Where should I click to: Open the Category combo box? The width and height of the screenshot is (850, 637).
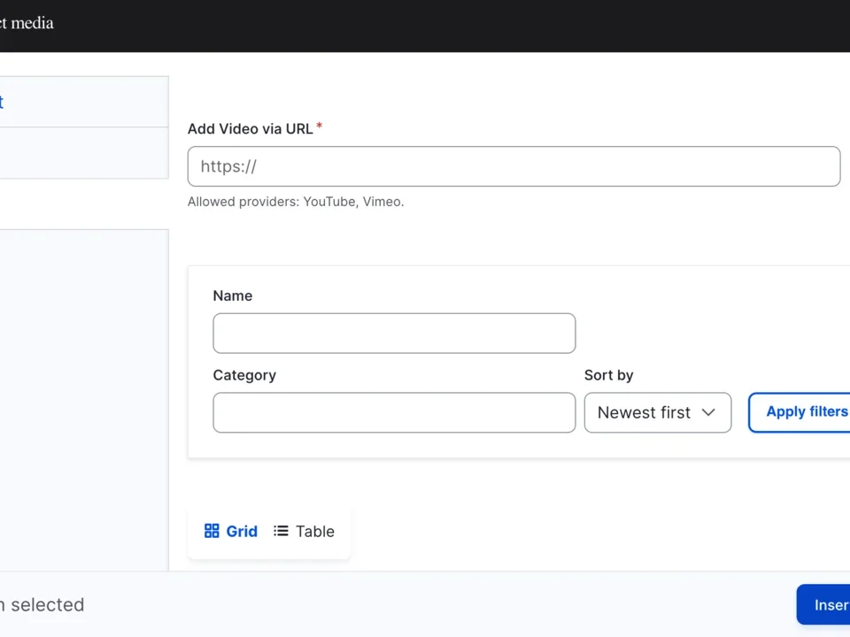[x=393, y=412]
